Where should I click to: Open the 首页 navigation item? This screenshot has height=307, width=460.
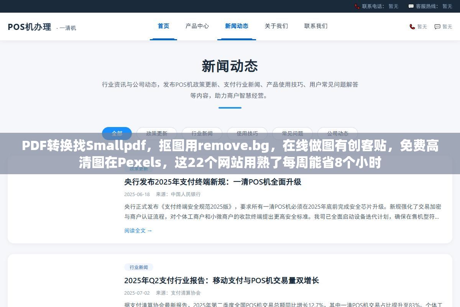tap(163, 26)
